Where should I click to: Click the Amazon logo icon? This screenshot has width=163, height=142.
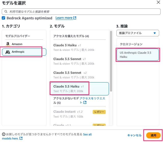pos(8,44)
